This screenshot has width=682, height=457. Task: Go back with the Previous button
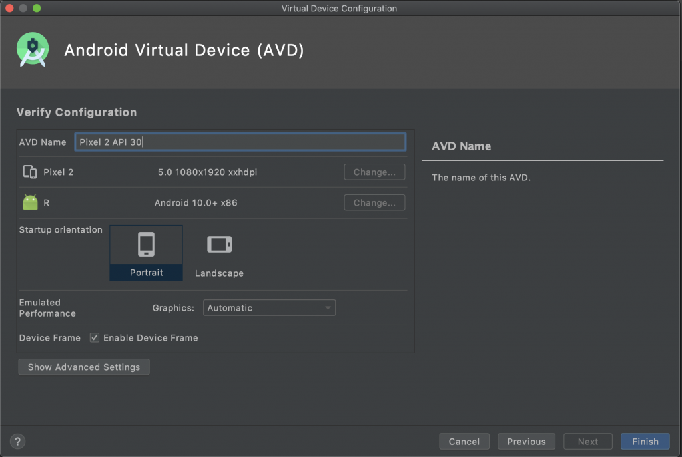coord(526,441)
